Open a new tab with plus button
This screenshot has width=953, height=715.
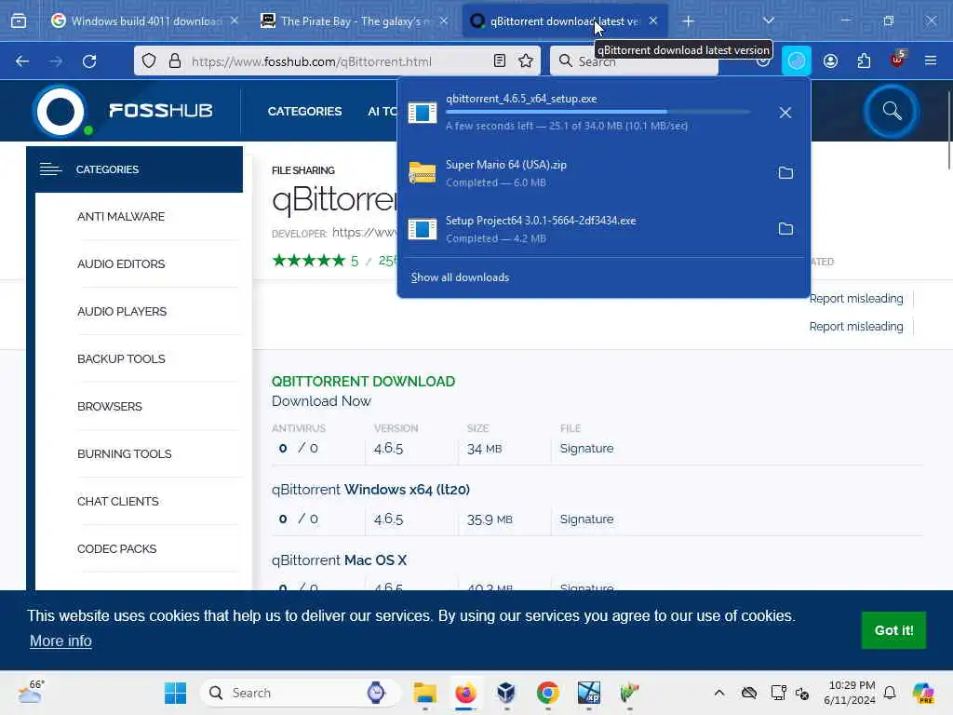(688, 21)
